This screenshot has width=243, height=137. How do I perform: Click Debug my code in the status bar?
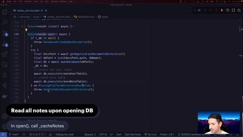(x=65, y=134)
